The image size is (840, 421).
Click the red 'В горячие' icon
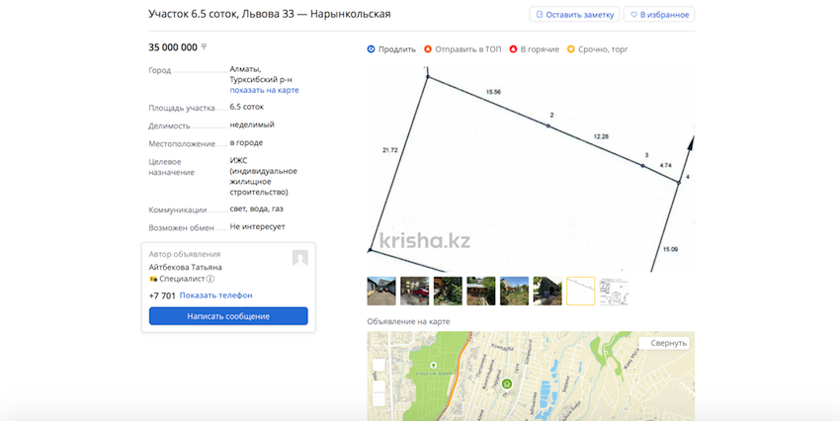pyautogui.click(x=513, y=49)
